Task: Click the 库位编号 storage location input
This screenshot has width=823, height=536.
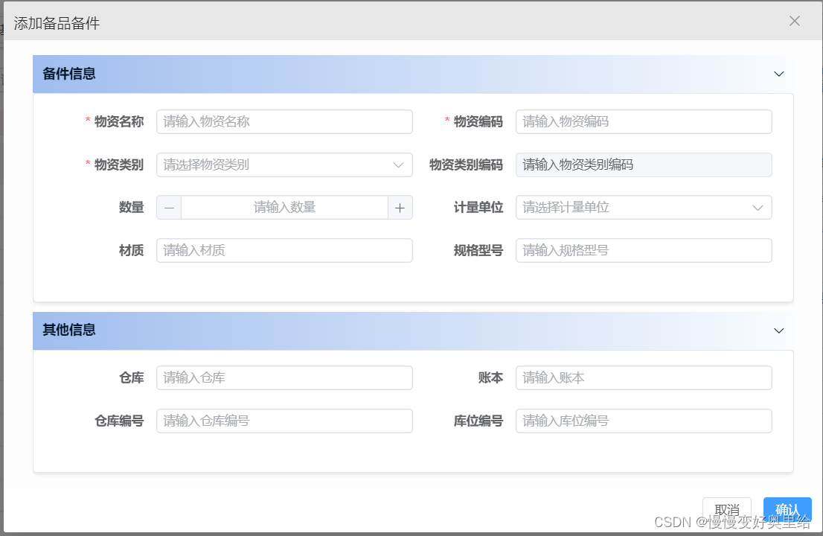Action: pyautogui.click(x=644, y=421)
